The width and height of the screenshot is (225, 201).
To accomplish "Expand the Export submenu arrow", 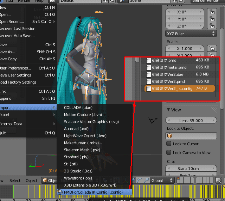I will (54, 115).
